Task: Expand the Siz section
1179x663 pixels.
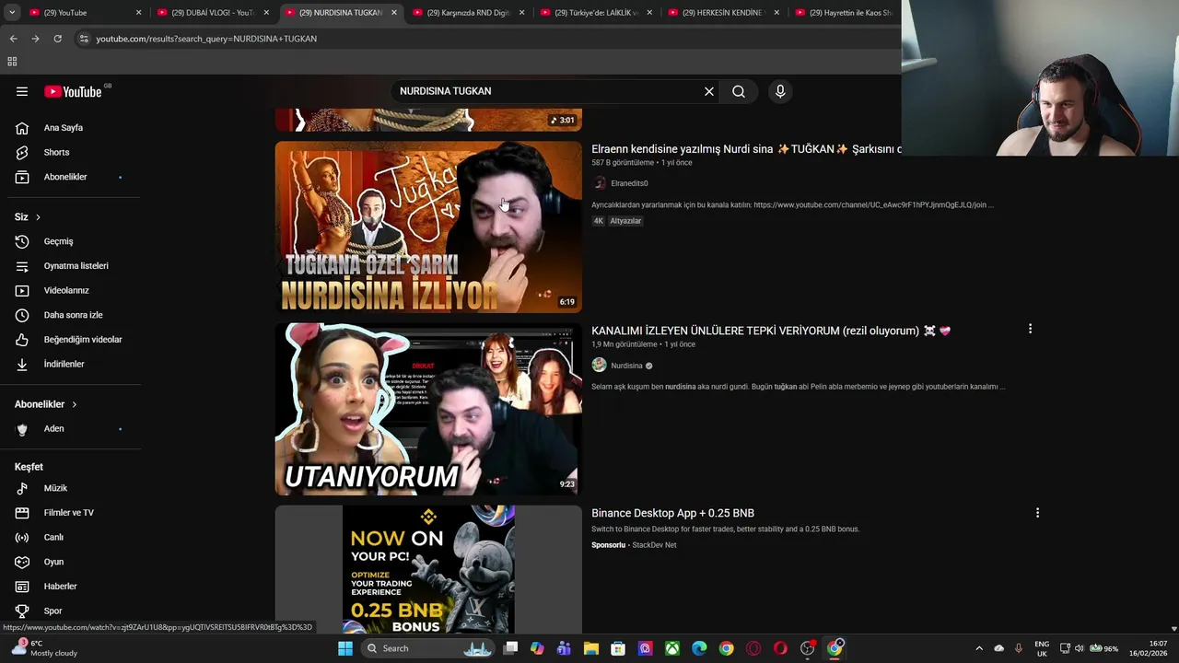Action: click(x=28, y=216)
